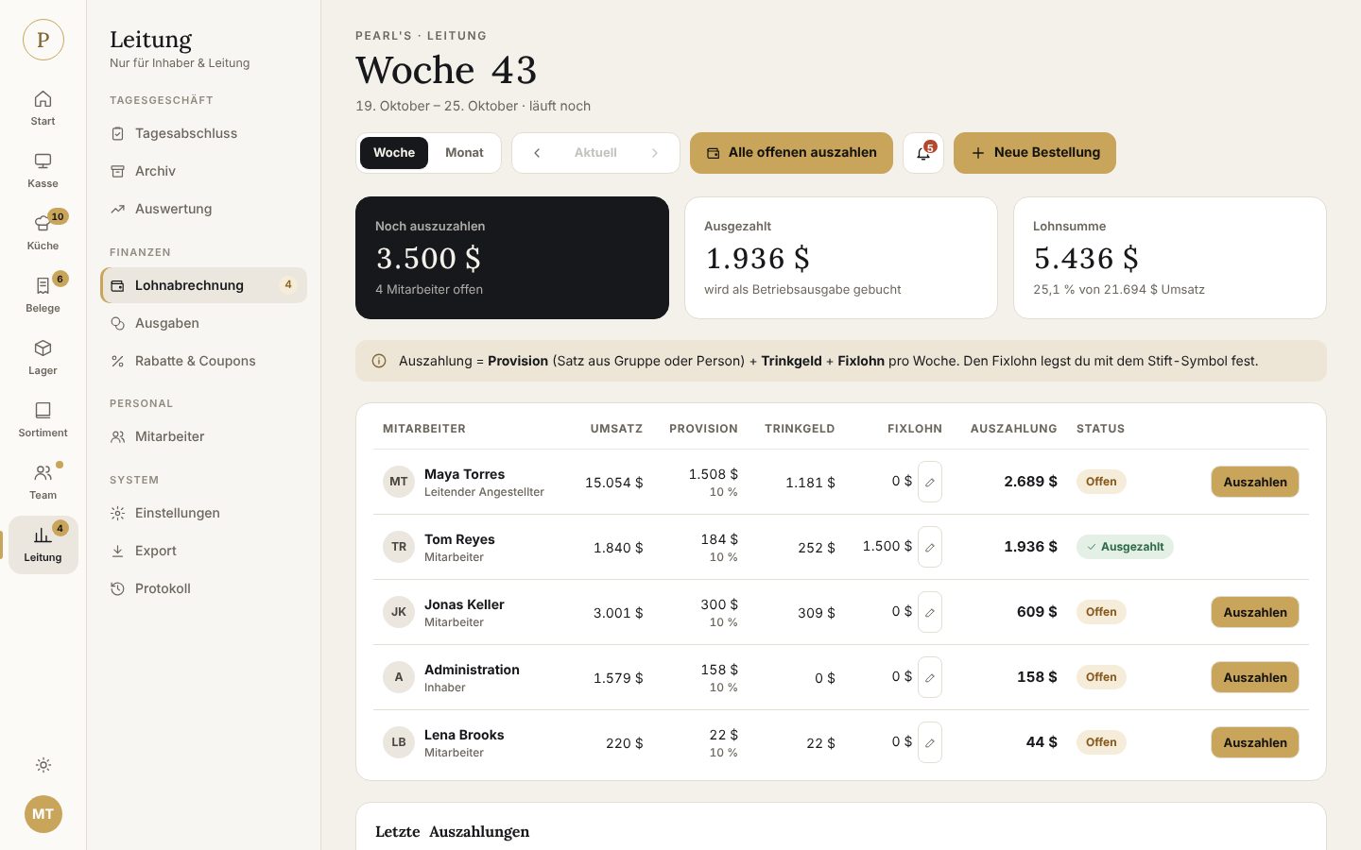The width and height of the screenshot is (1361, 850).
Task: Edit Administration Fixlohn pencil
Action: [930, 677]
